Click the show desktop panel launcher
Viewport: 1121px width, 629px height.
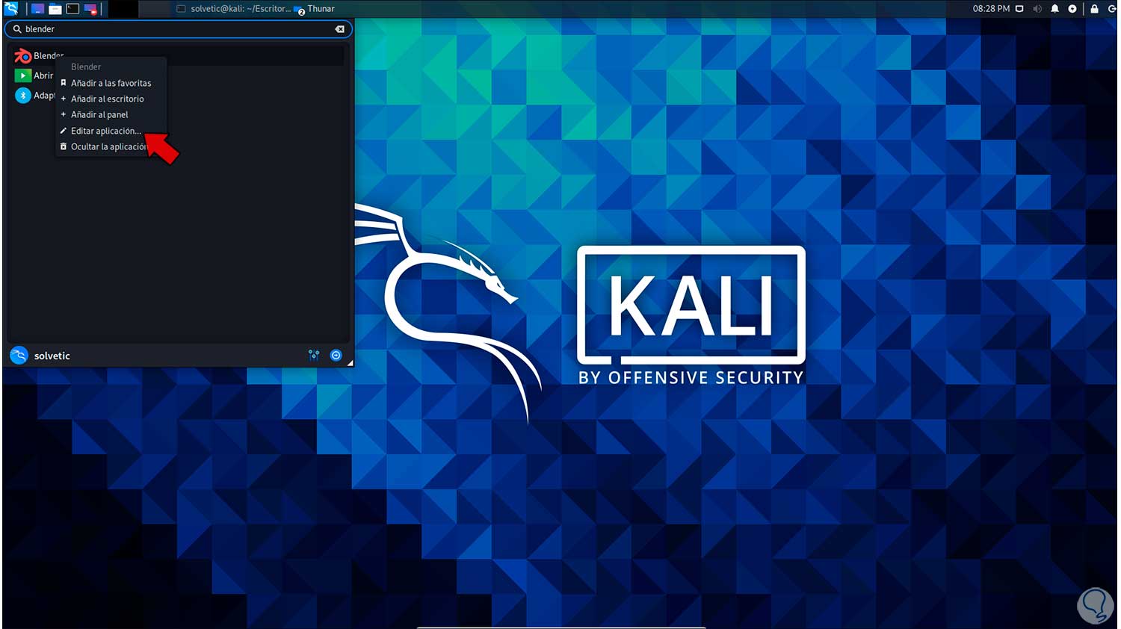pyautogui.click(x=37, y=9)
